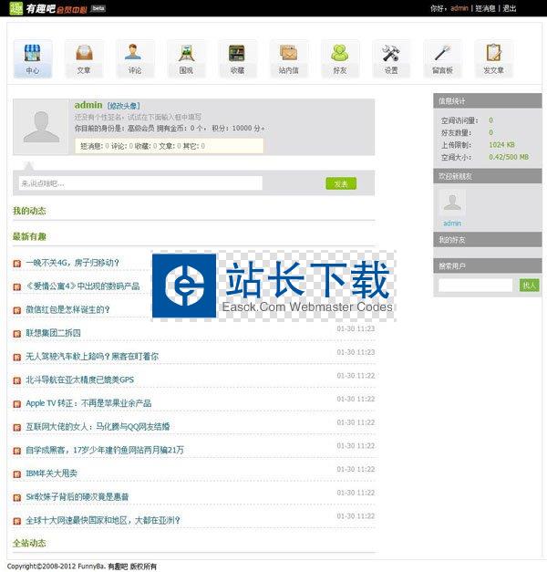Click the admin profile avatar placeholder
Screen dimensions: 547x572
(x=41, y=128)
